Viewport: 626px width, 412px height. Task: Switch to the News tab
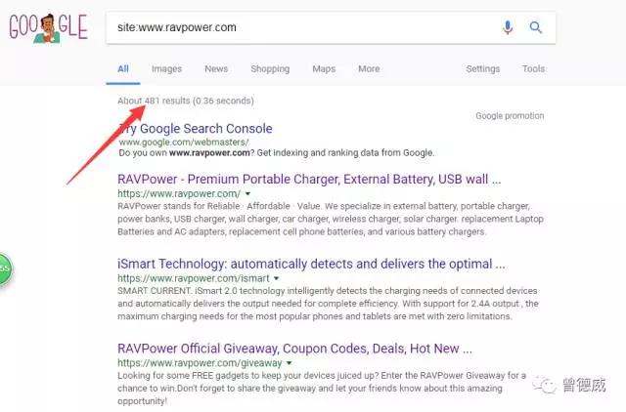click(x=216, y=68)
